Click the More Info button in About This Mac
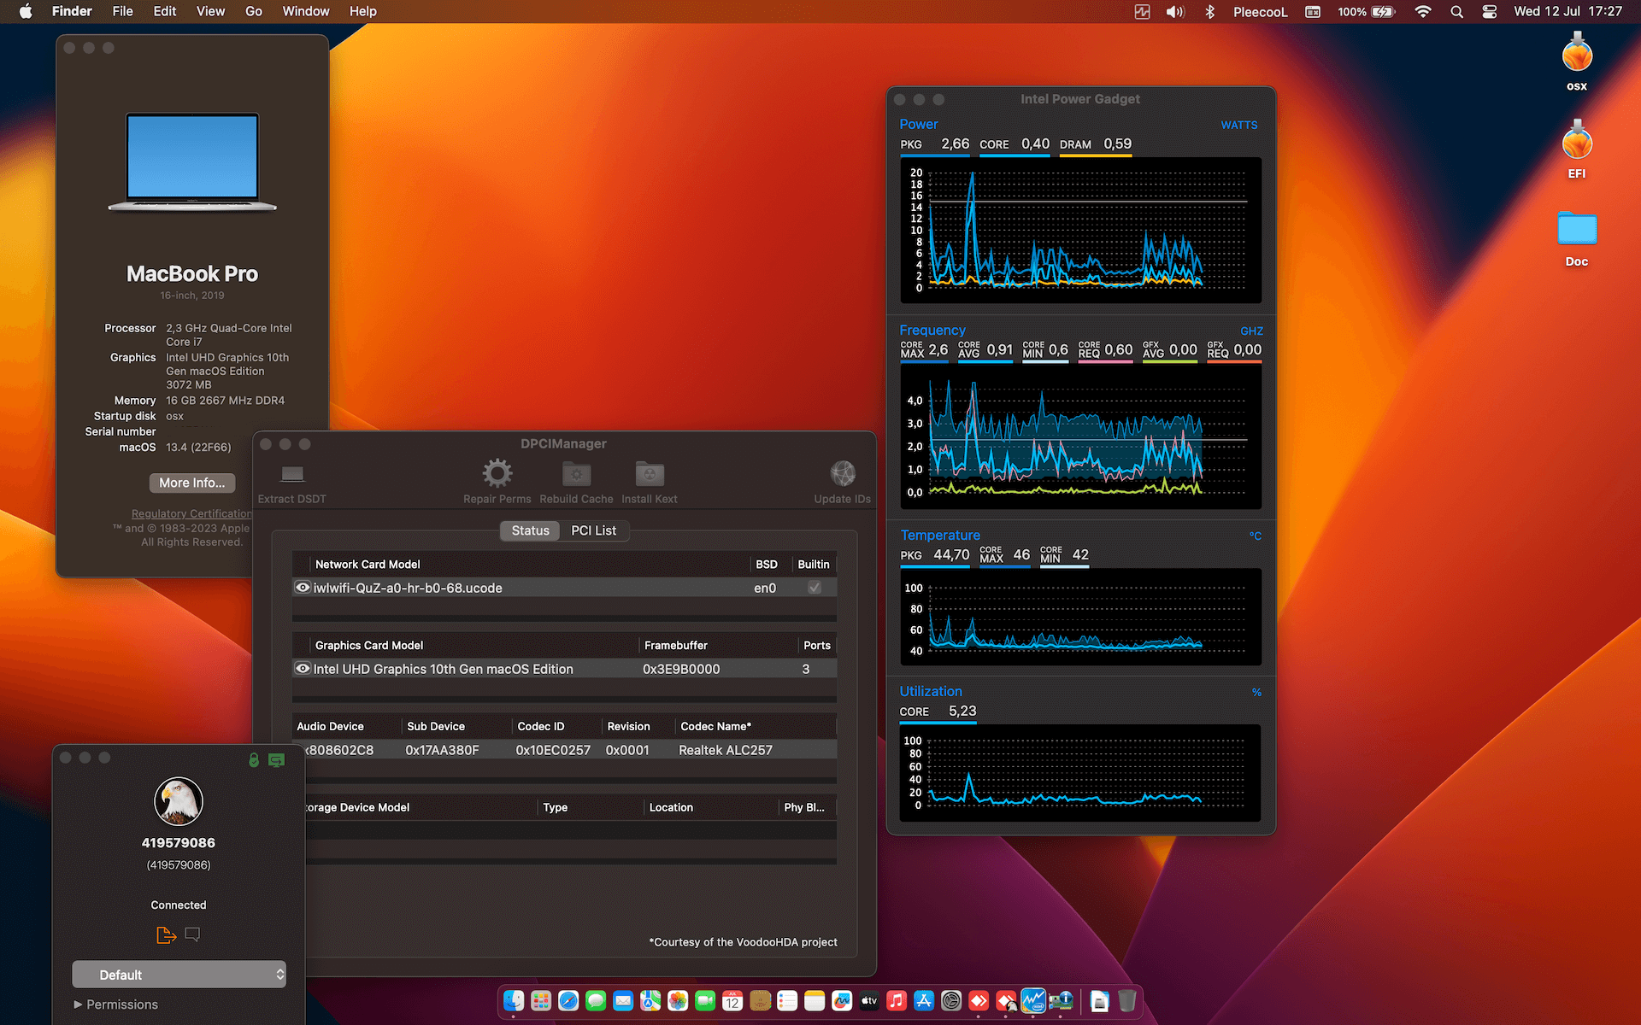 click(x=191, y=483)
